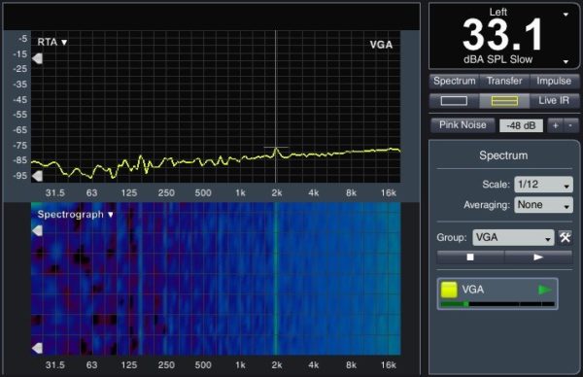Open the Scale 1/12 dropdown

[x=543, y=185]
